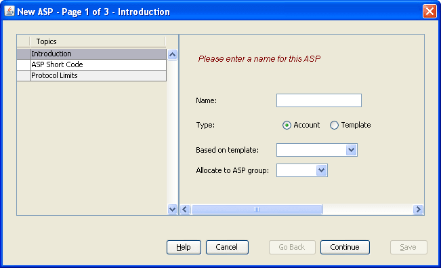This screenshot has height=268, width=441.
Task: Click the horizontal scrollbar thumb
Action: [257, 210]
